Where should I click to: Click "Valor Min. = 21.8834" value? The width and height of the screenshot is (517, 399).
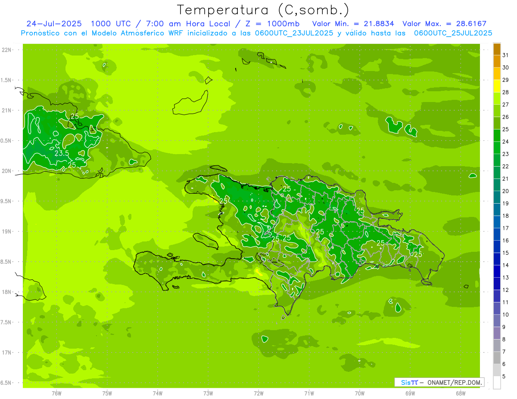[x=353, y=24]
